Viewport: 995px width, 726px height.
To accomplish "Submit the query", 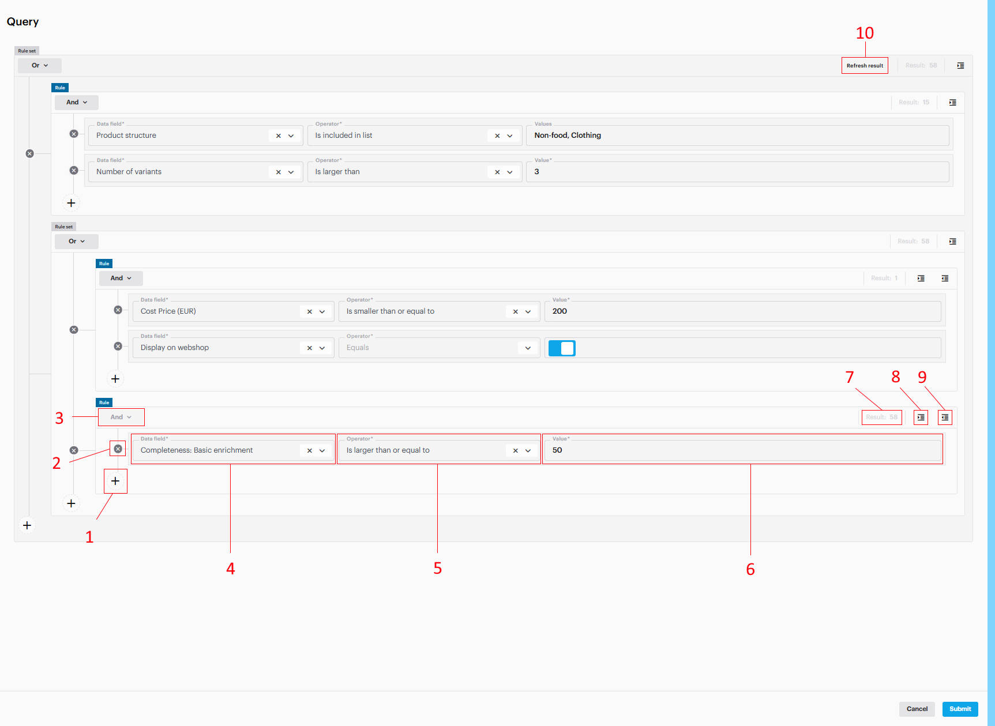I will pos(960,709).
